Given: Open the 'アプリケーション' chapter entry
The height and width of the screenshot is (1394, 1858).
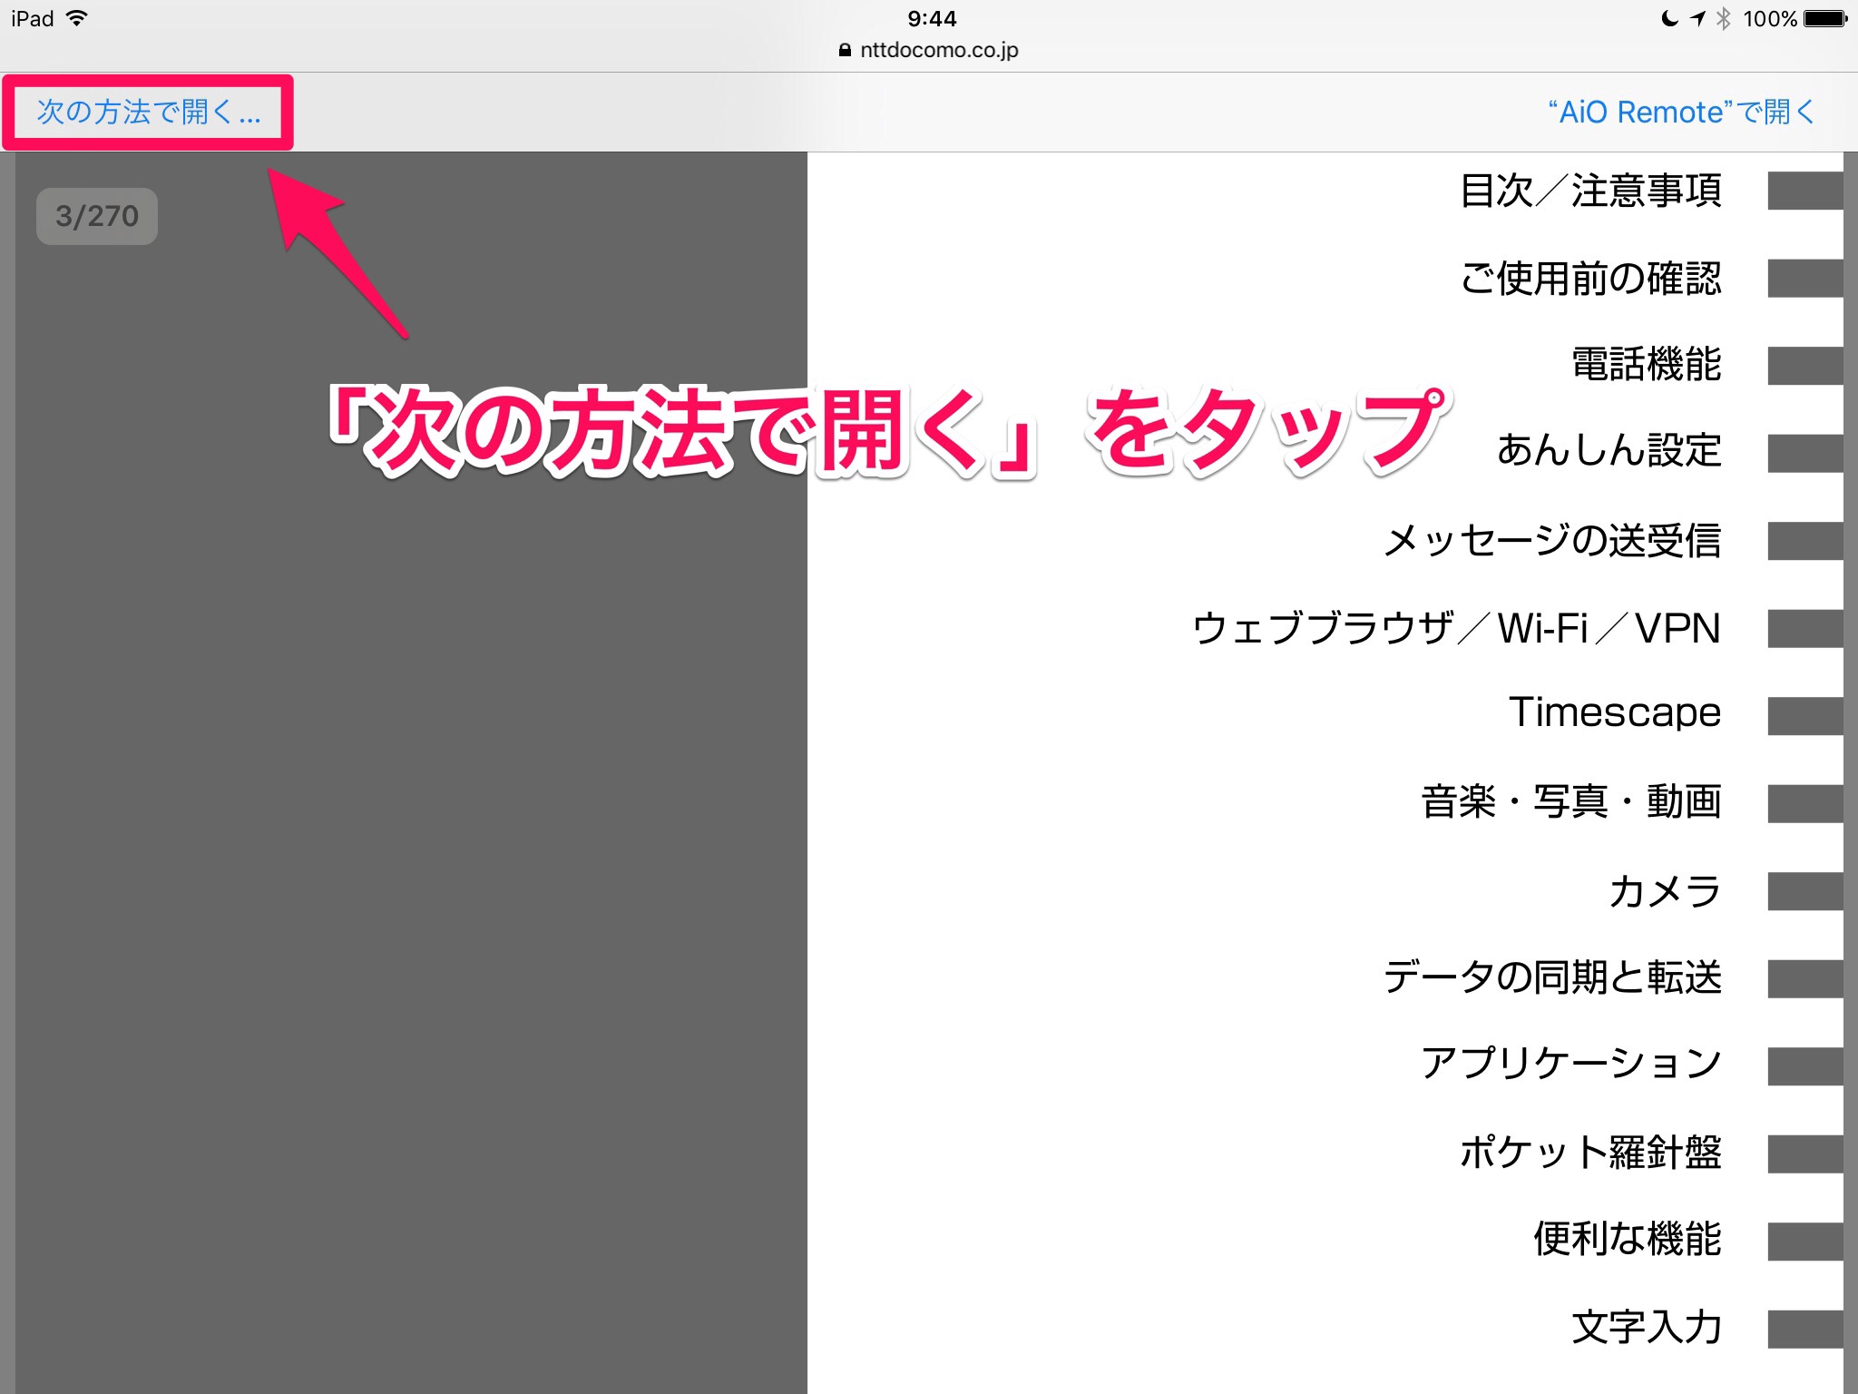Looking at the screenshot, I should coord(1570,1064).
